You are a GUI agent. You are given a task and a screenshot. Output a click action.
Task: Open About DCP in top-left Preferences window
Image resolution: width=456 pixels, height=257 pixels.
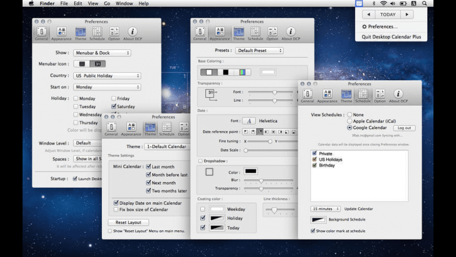[133, 34]
